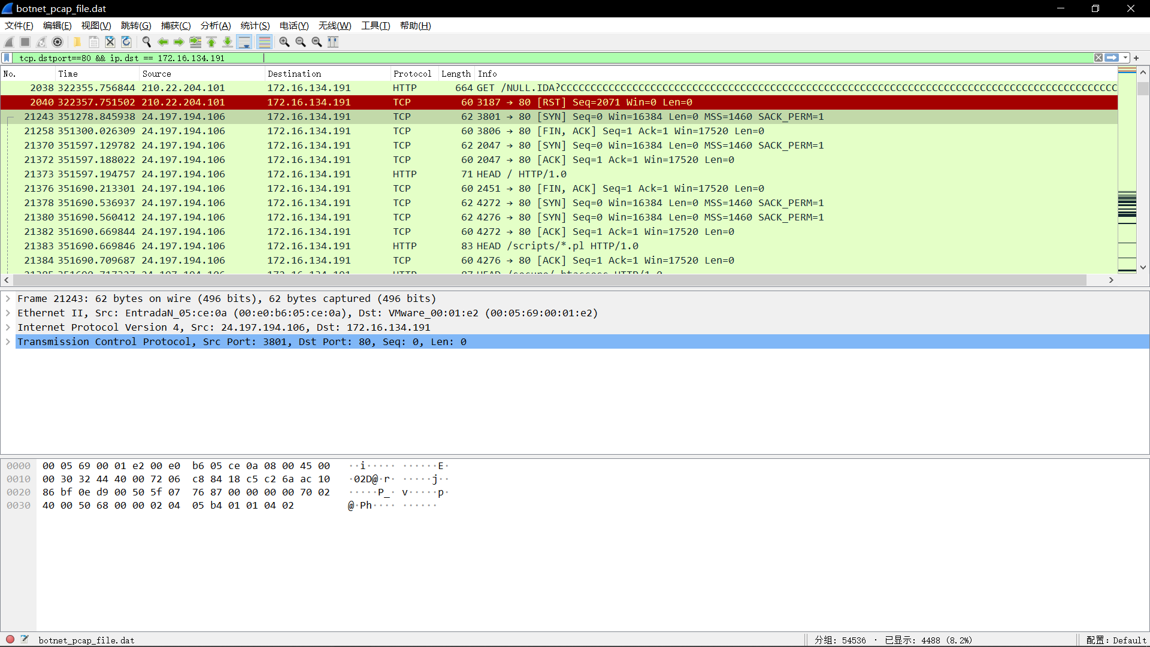Screen dimensions: 1150x647
Task: Jump to last packet with down arrow icon
Action: 228,42
